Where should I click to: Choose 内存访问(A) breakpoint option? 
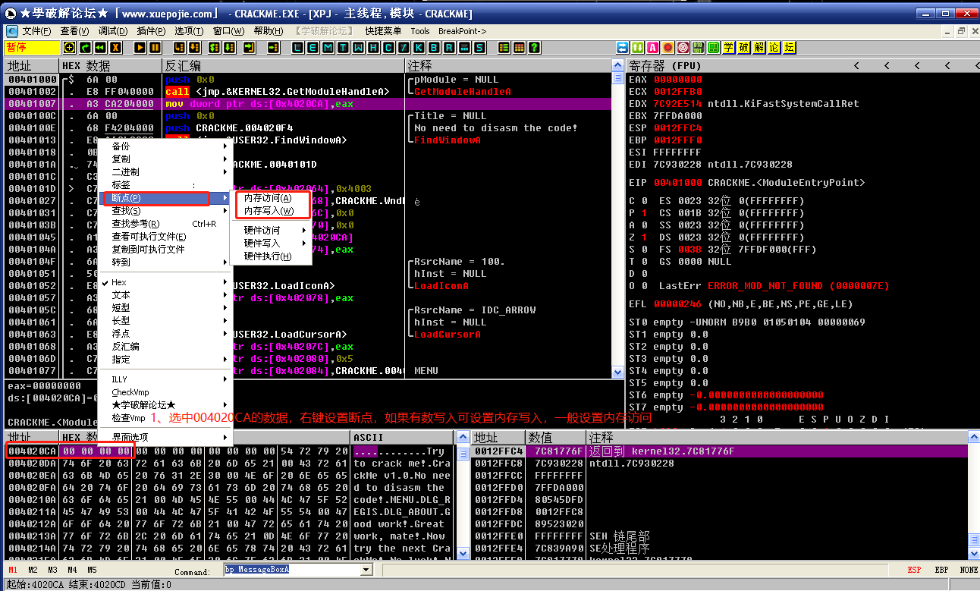(268, 197)
